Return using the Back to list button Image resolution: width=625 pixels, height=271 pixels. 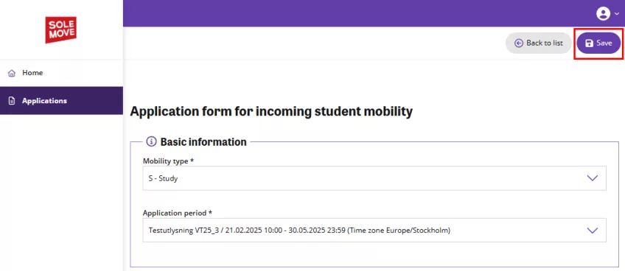[x=539, y=43]
